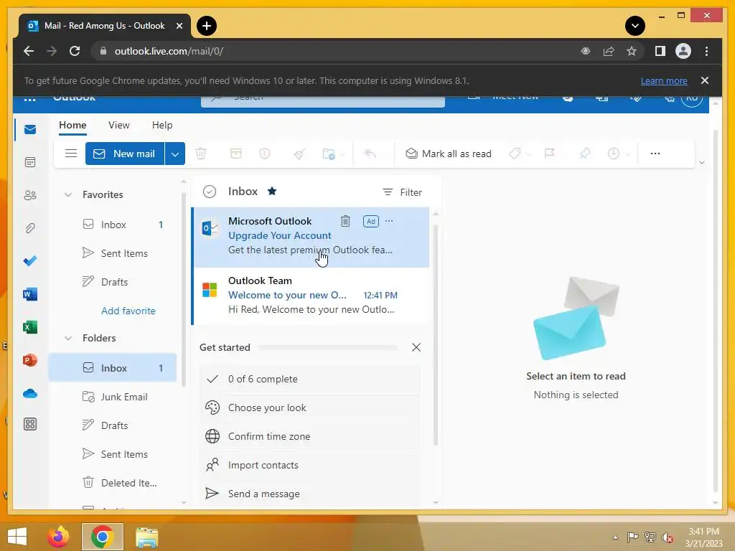Open more options on Microsoft Outlook ad message
The width and height of the screenshot is (735, 551).
pos(389,221)
